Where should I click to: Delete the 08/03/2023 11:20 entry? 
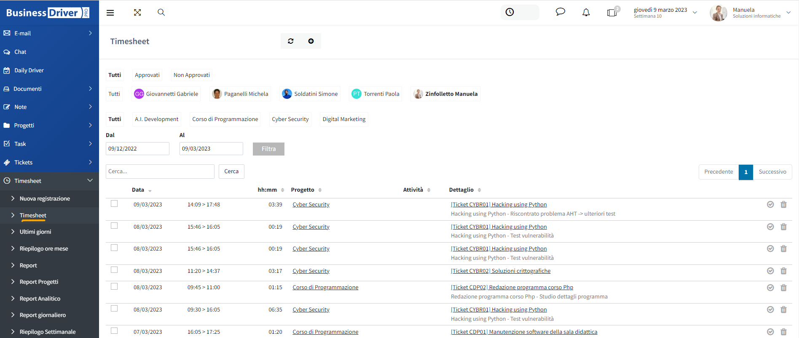783,271
